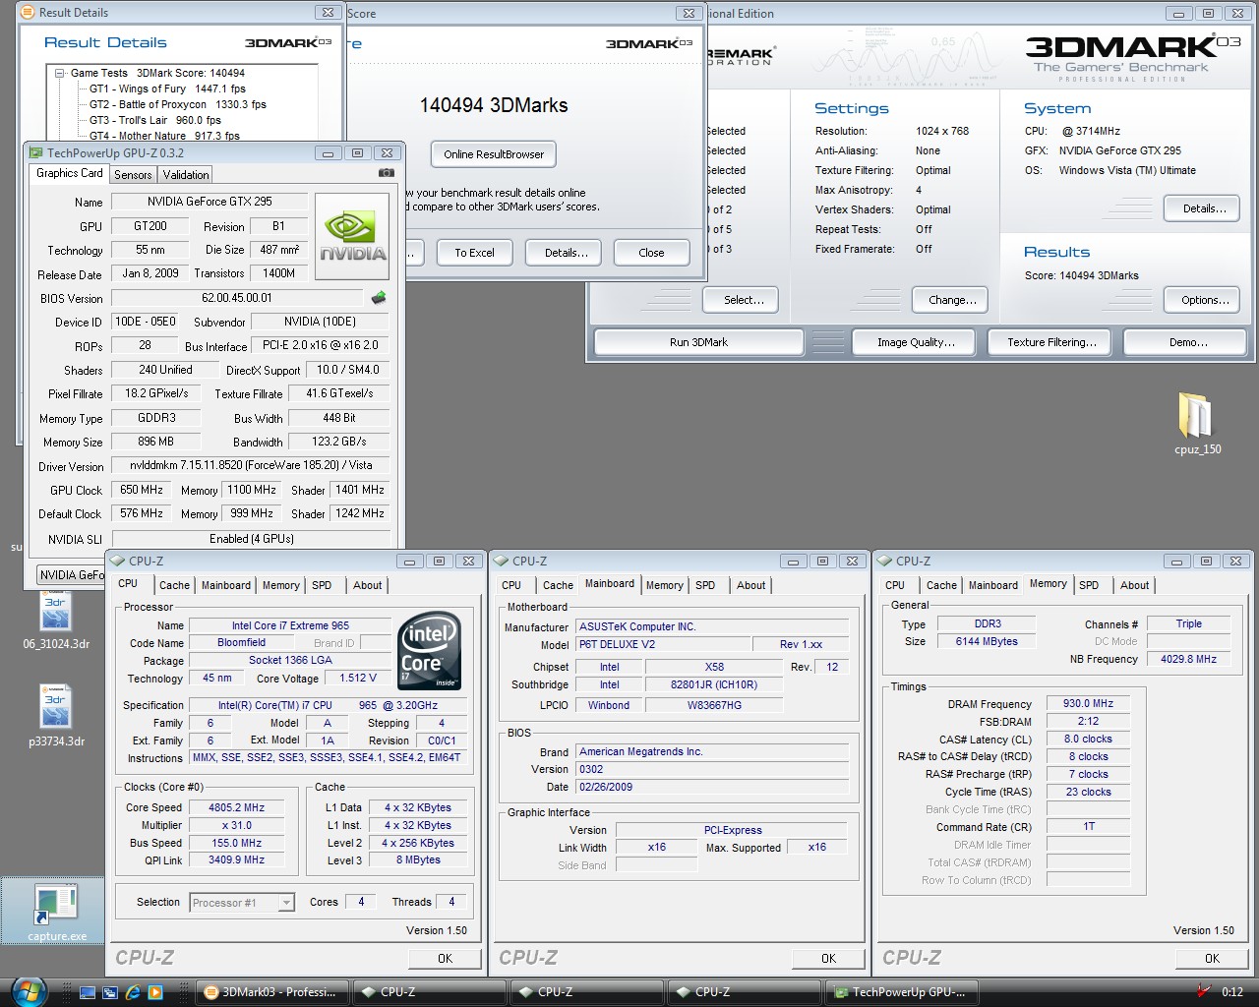
Task: Switch to the Validation tab in GPU-Z
Action: click(x=186, y=174)
